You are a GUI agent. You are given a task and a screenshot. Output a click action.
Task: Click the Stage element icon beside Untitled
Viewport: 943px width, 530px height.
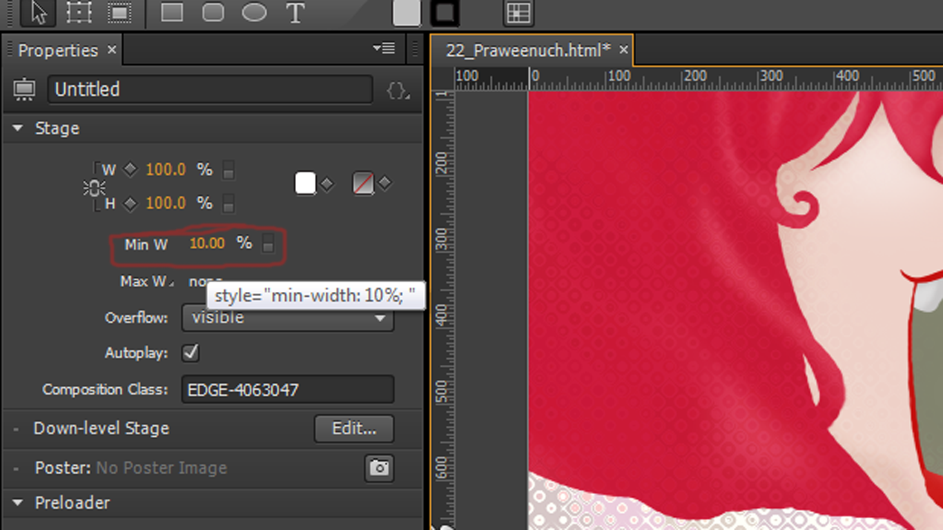pos(24,90)
